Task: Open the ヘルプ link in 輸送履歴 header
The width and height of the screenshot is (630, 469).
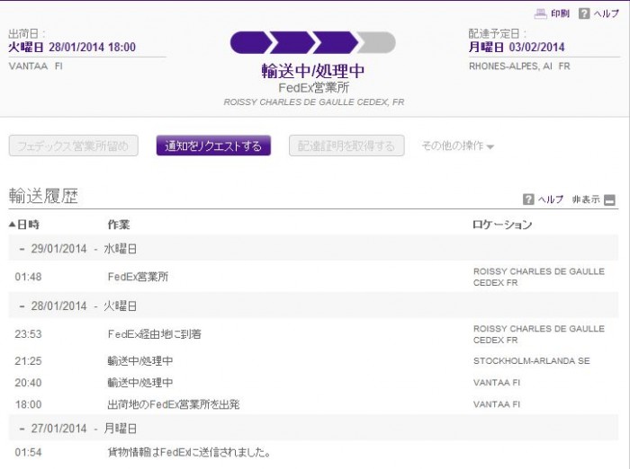Action: pos(551,199)
